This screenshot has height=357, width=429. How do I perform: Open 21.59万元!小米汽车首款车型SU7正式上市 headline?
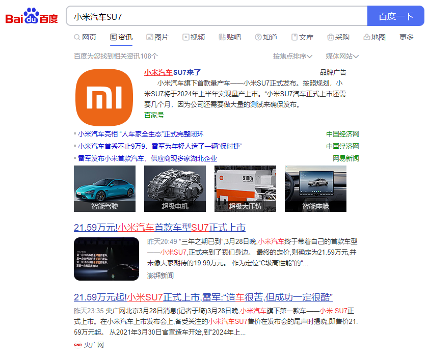point(159,228)
